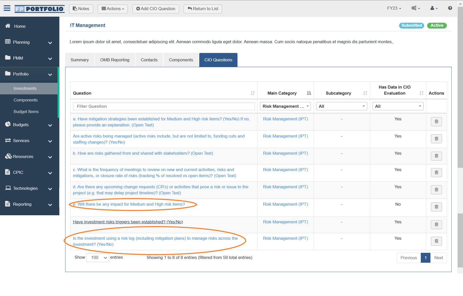The image size is (463, 296).
Task: Open the help question-mark icon
Action: (x=450, y=8)
